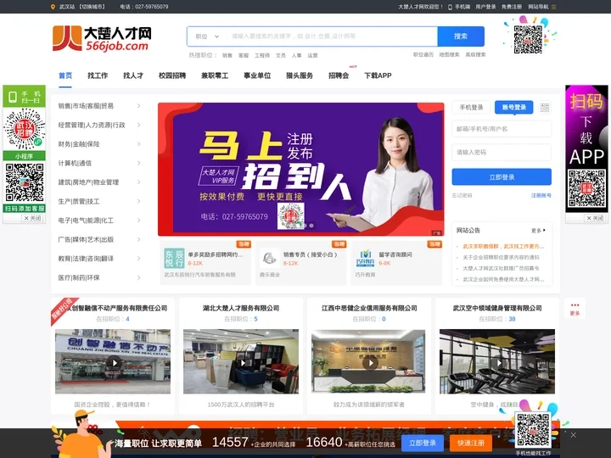Click the 立即登录 button in the bottom bar
The image size is (611, 458).
(x=423, y=443)
